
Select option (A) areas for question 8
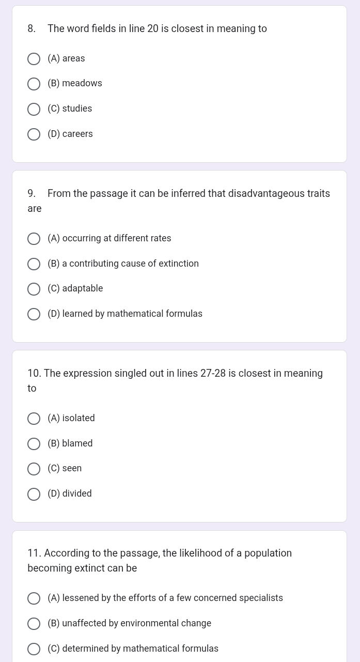coord(34,59)
